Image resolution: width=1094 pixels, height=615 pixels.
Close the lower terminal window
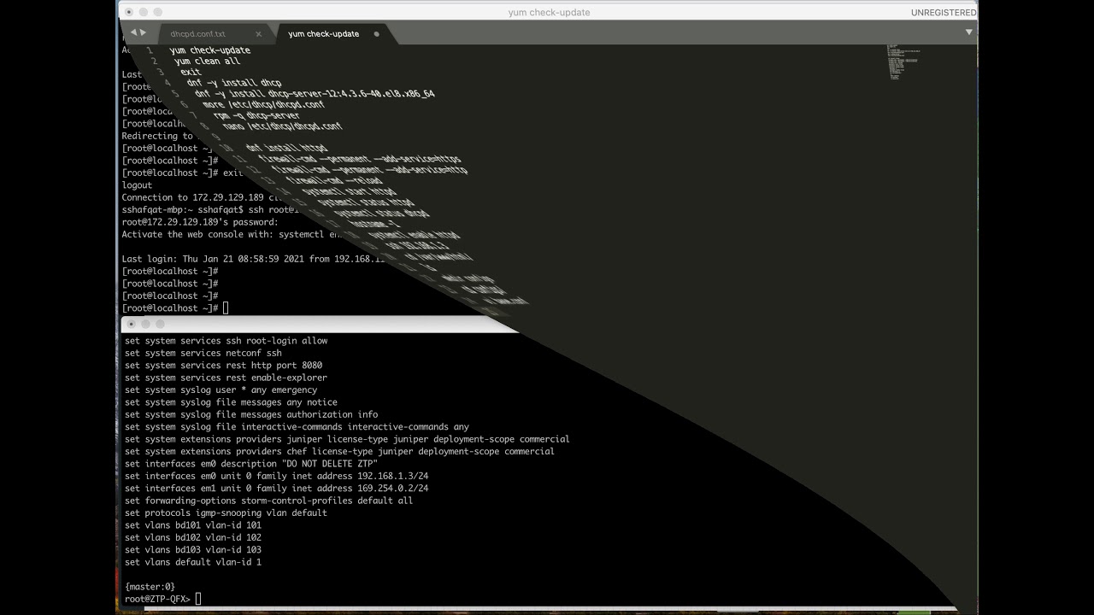click(130, 324)
